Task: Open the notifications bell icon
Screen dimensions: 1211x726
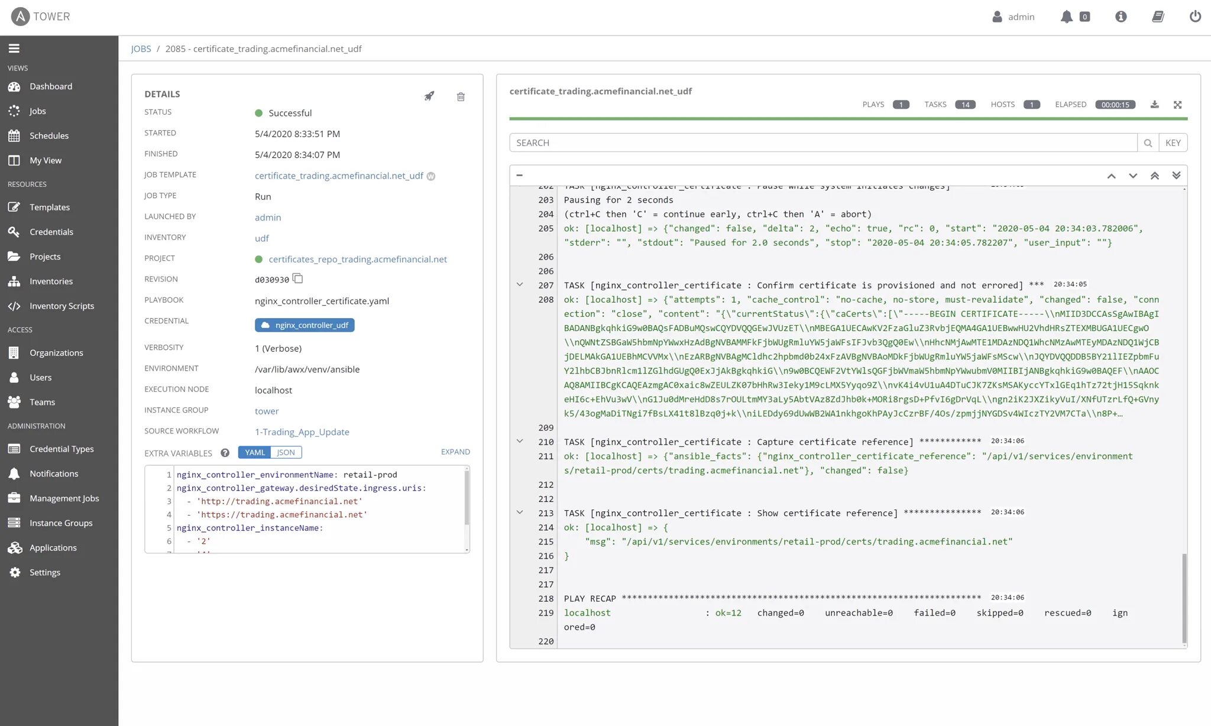Action: coord(1066,17)
